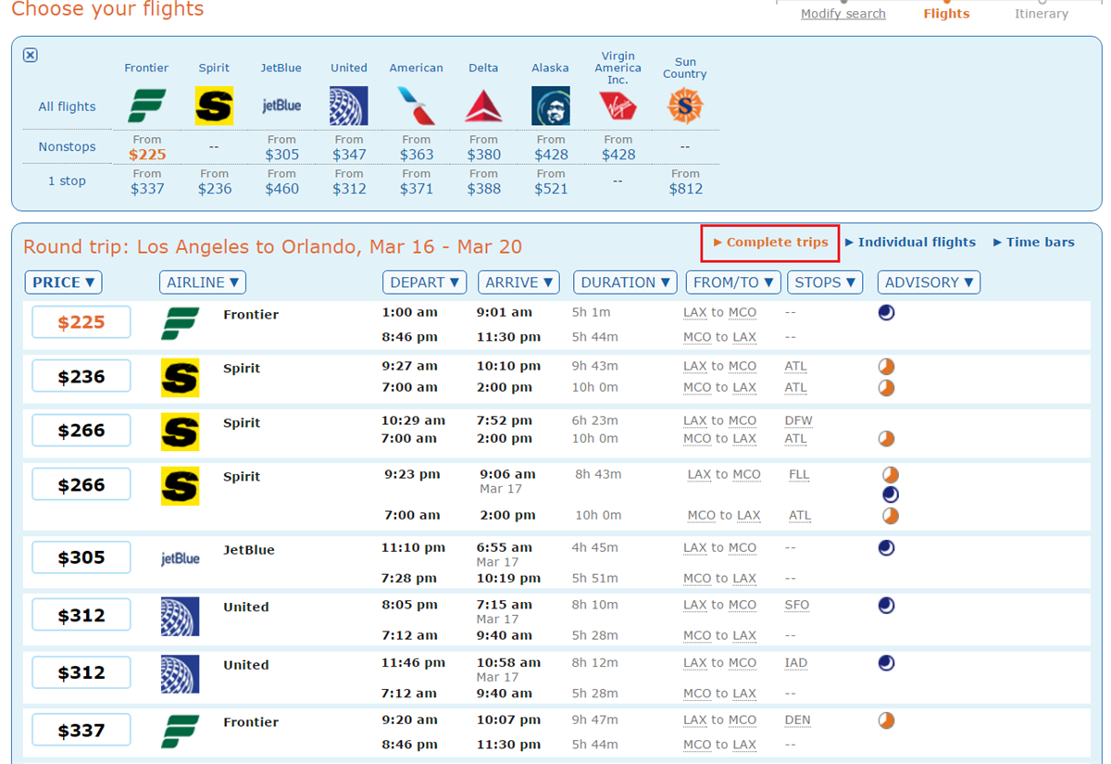Viewport: 1111px width, 764px height.
Task: Open Modify search link
Action: click(843, 14)
